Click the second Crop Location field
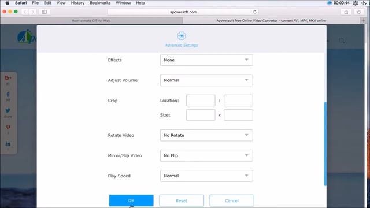This screenshot has height=208, width=370. [x=238, y=101]
